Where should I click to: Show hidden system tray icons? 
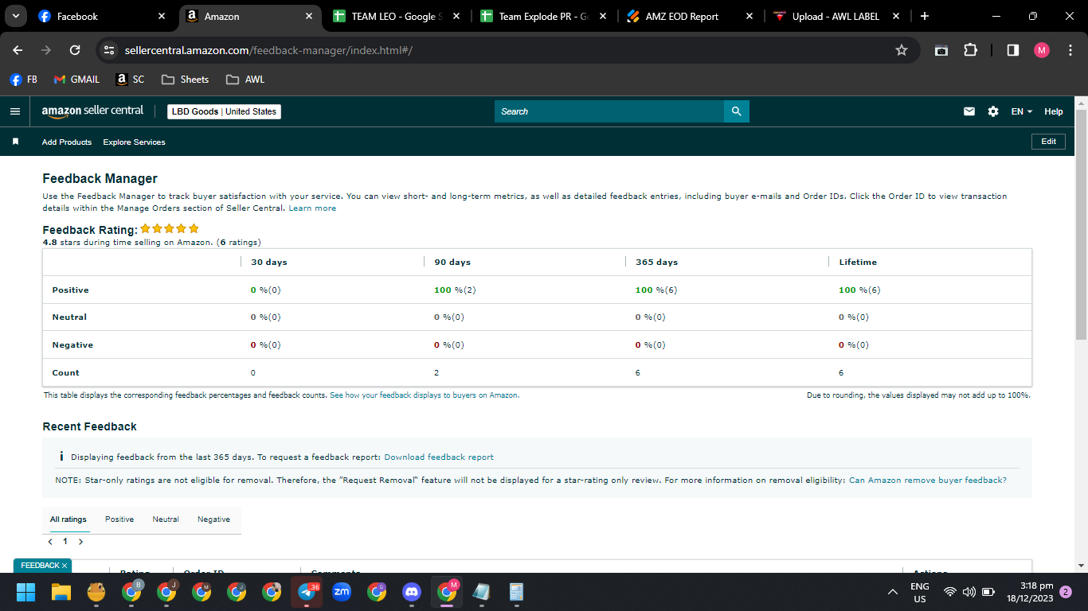pyautogui.click(x=893, y=592)
